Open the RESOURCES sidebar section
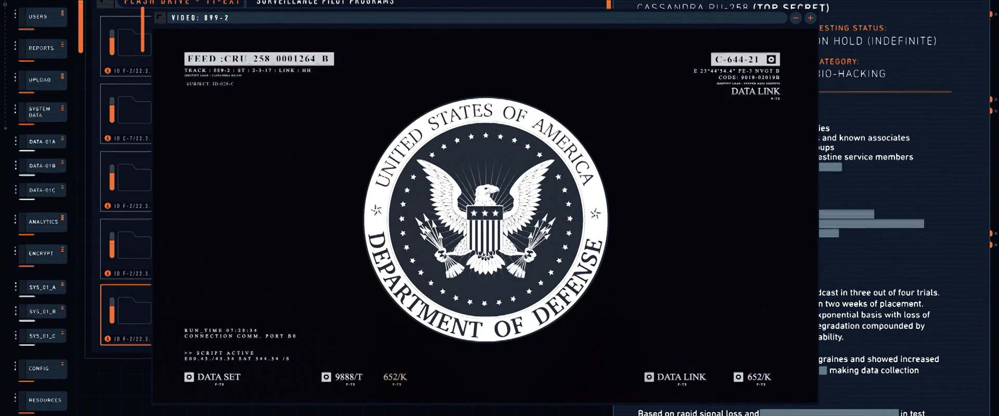Viewport: 999px width, 416px height. 43,400
